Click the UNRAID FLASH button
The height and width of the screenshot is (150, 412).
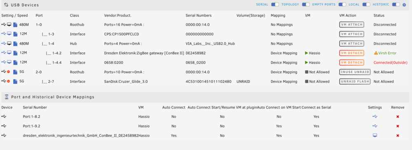[x=355, y=81]
